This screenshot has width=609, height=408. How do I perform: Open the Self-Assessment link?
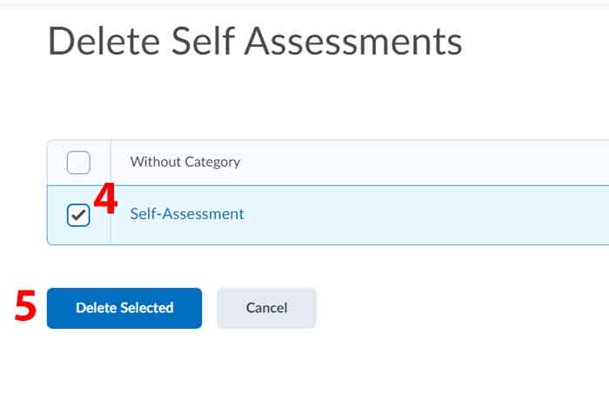187,214
